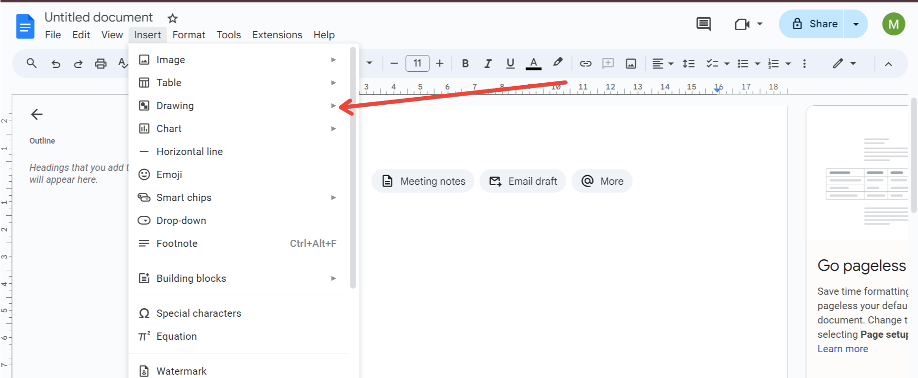
Task: Open the File menu
Action: [53, 35]
